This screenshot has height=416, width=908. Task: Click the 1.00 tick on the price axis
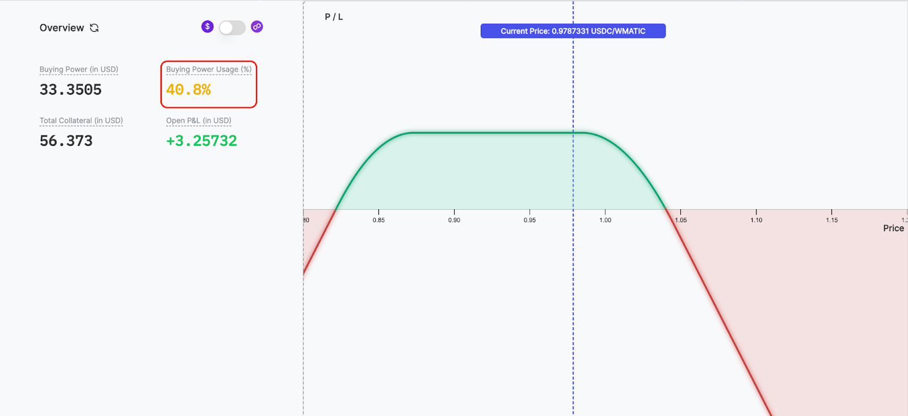click(605, 220)
